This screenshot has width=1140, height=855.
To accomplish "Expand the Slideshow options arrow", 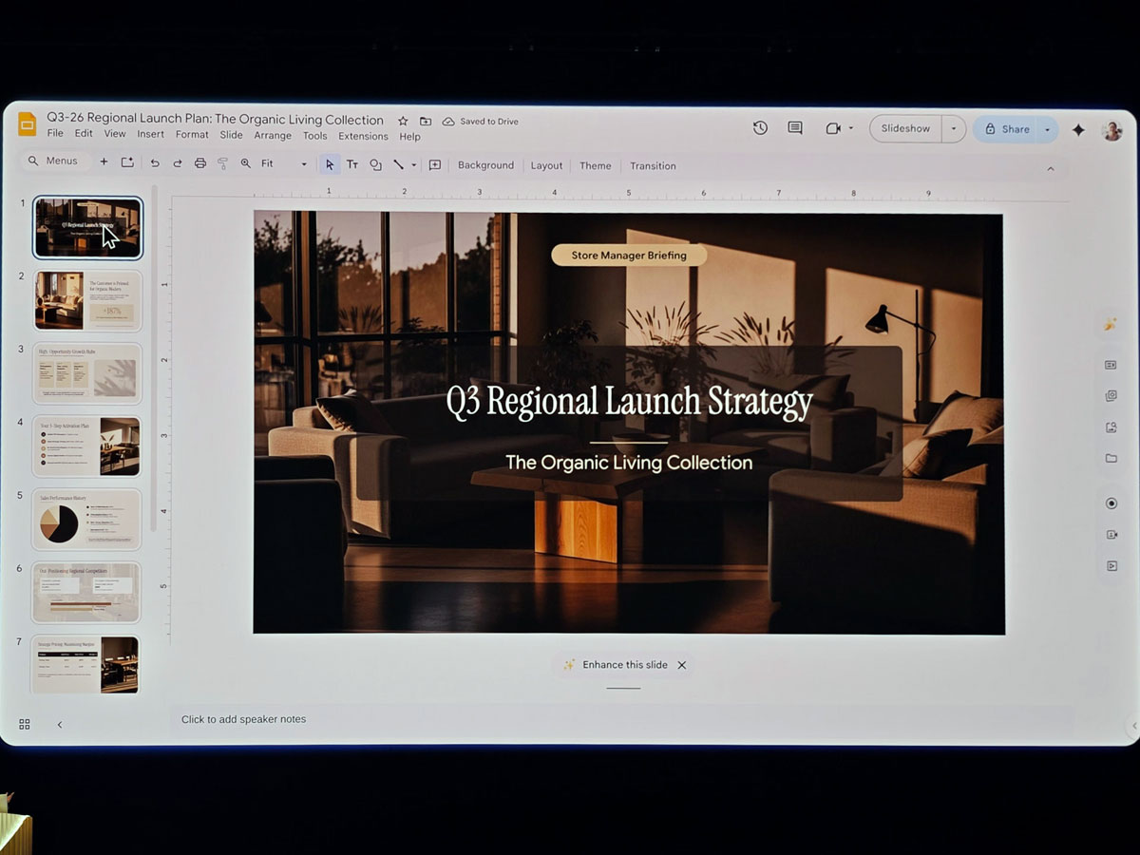I will pos(953,128).
